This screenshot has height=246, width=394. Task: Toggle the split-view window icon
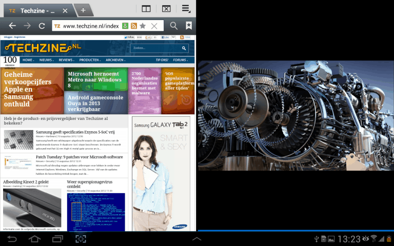point(146,9)
